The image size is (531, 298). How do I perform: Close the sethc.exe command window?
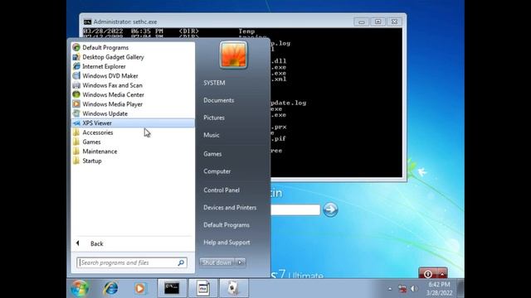pos(395,22)
